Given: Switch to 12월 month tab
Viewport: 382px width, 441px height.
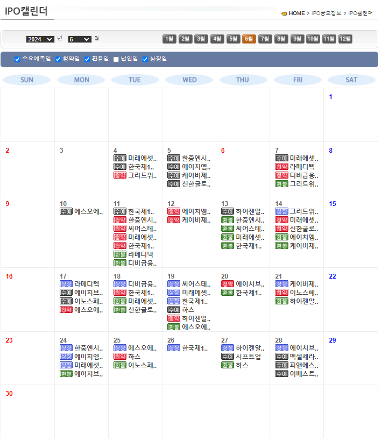Looking at the screenshot, I should (345, 39).
